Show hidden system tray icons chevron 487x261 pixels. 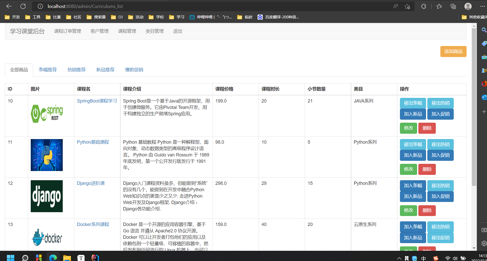[399, 258]
